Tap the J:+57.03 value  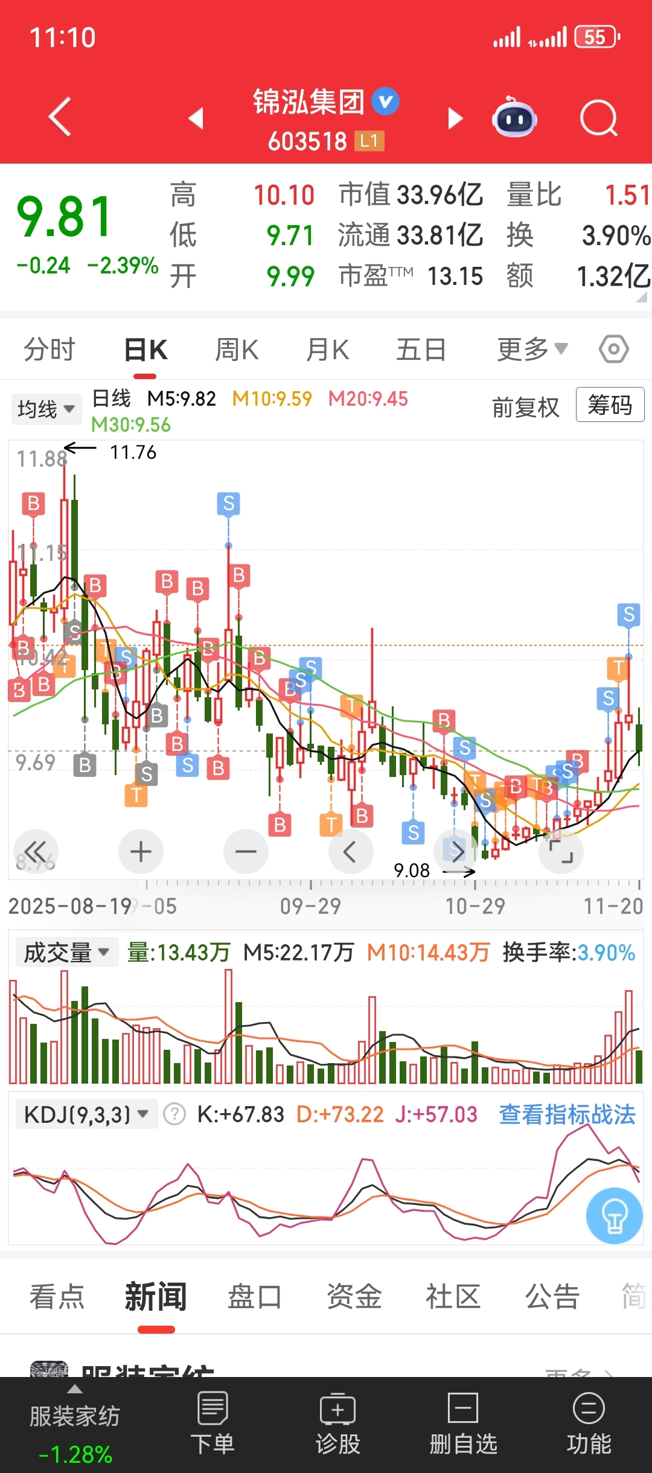436,1114
